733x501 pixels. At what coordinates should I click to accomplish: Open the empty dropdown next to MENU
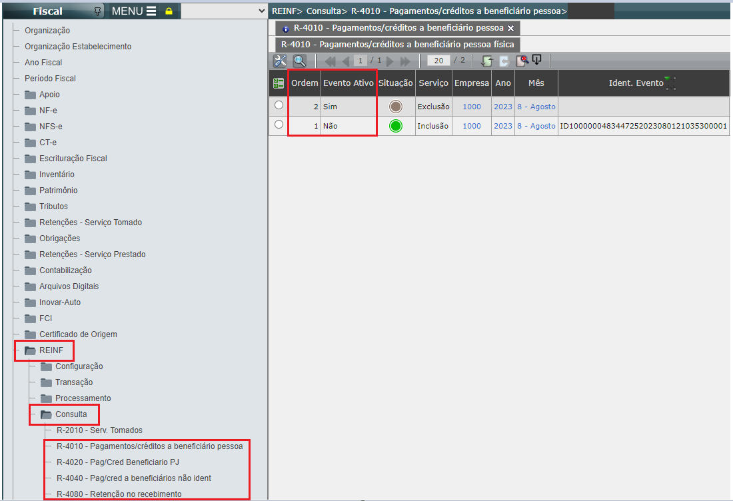click(224, 11)
